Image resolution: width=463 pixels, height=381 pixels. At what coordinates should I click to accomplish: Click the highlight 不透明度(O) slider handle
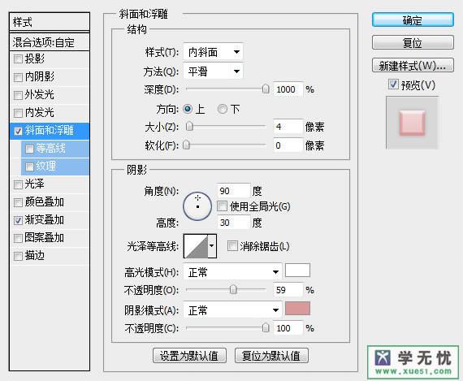click(233, 290)
